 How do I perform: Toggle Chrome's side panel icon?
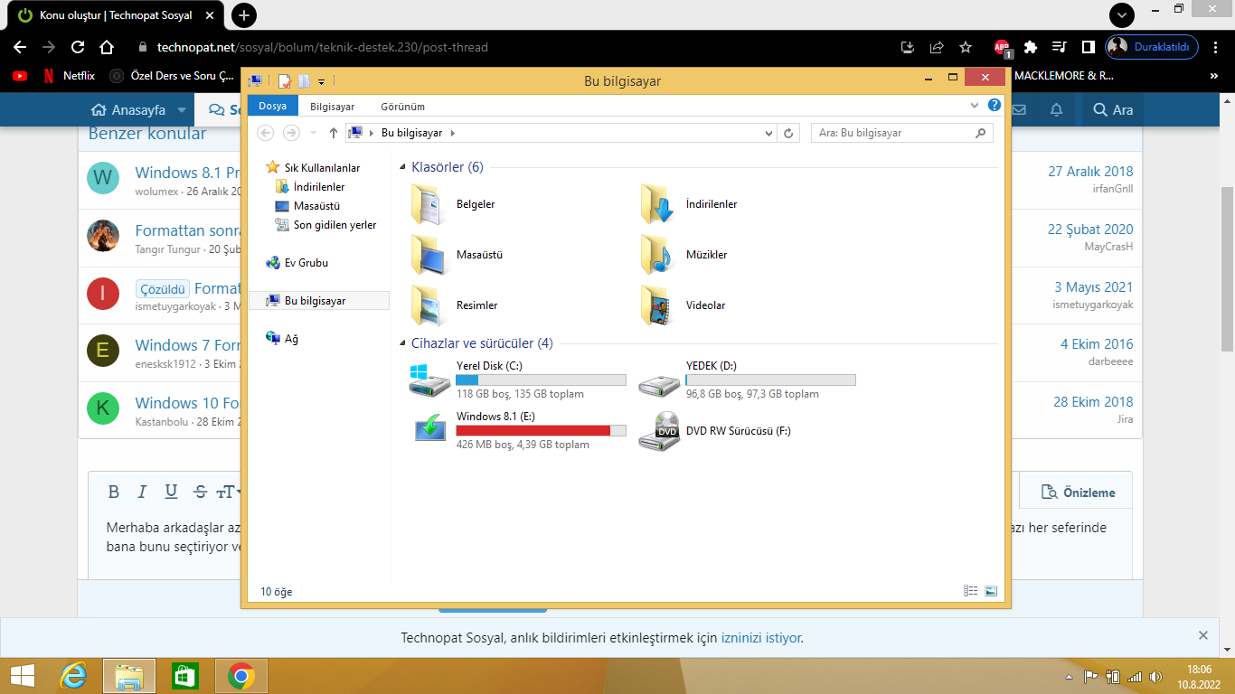tap(1089, 47)
